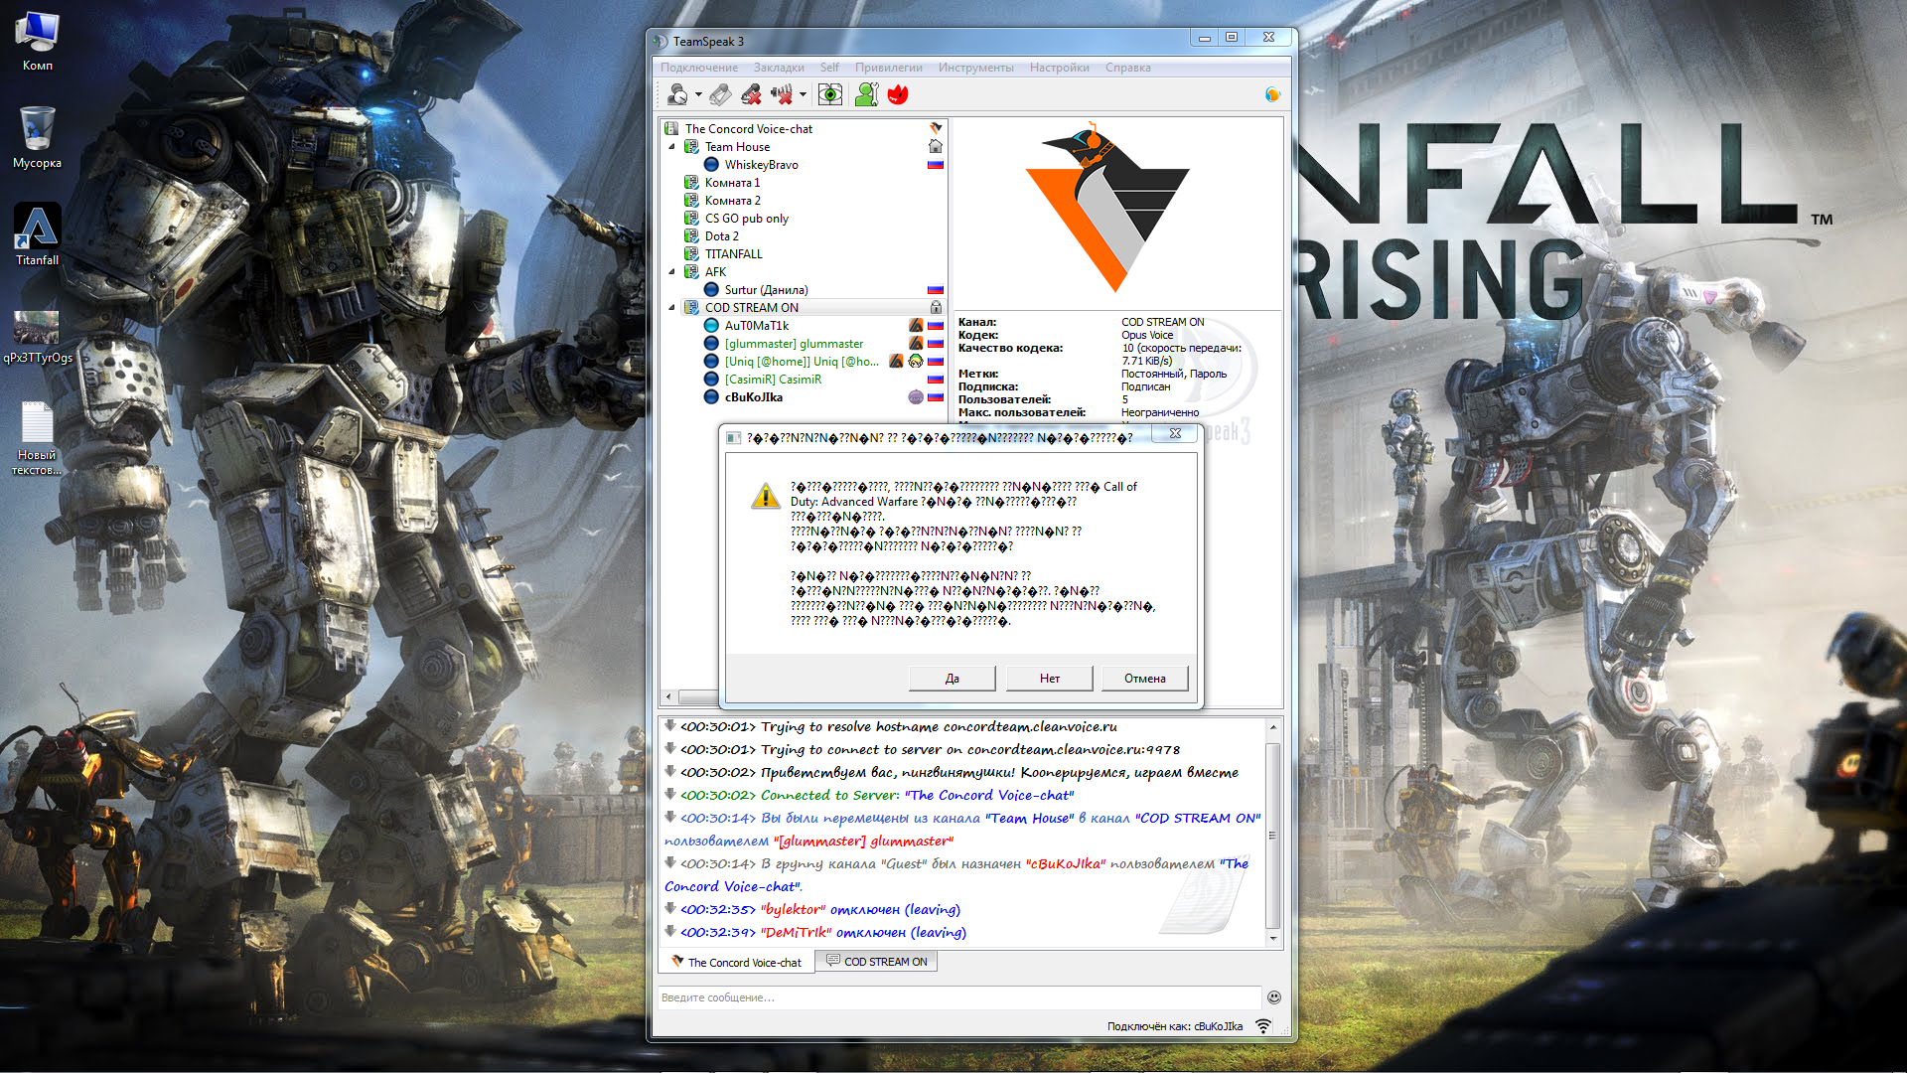Click the chat log scroll-up arrow

pyautogui.click(x=1273, y=727)
